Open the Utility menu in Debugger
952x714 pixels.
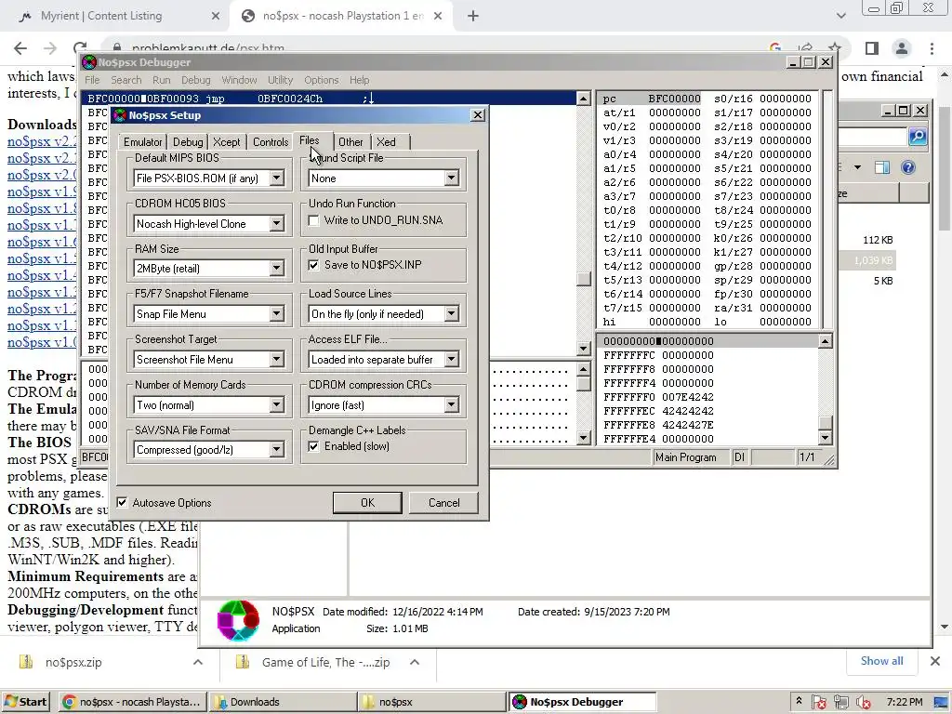coord(280,80)
